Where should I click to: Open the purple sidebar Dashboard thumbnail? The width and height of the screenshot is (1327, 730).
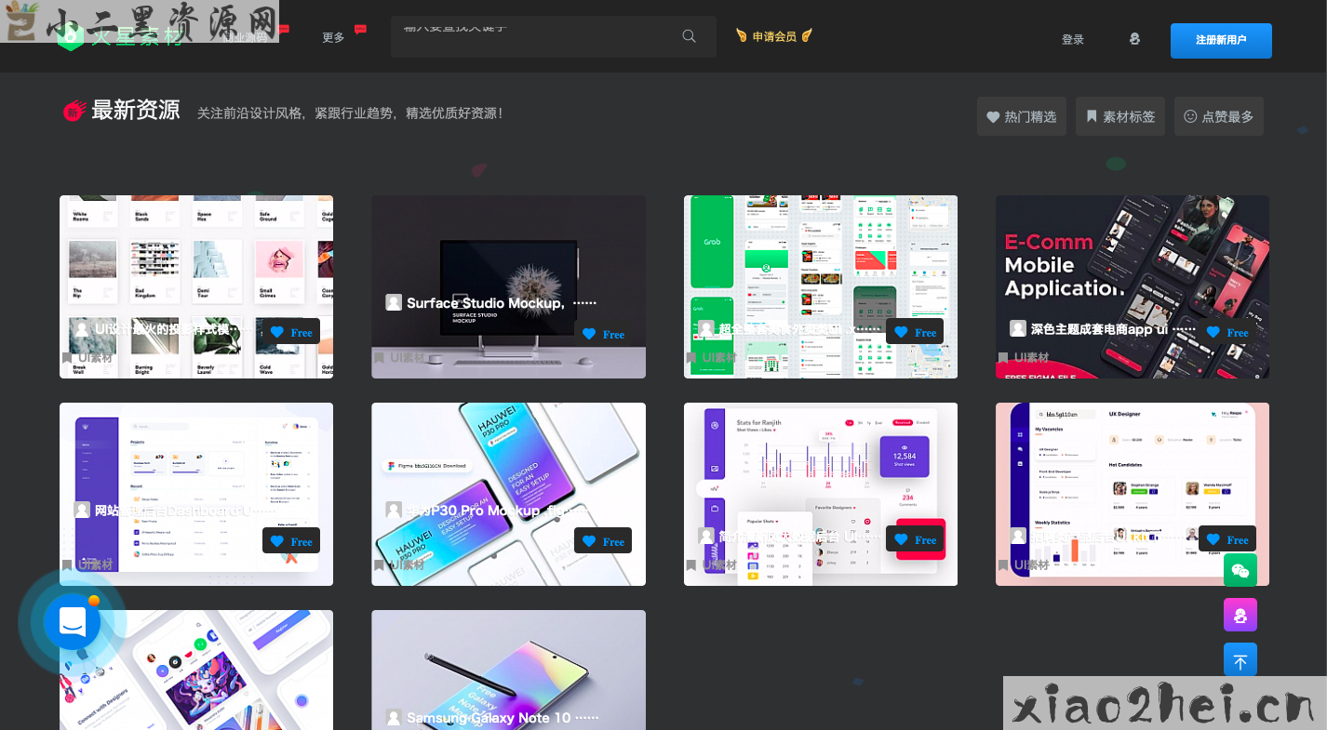point(196,494)
